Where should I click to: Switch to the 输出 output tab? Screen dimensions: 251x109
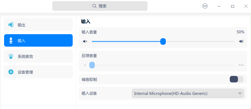38,25
